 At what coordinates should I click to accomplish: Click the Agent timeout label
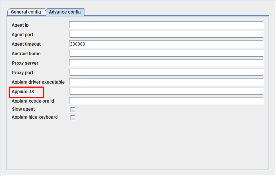coord(26,44)
